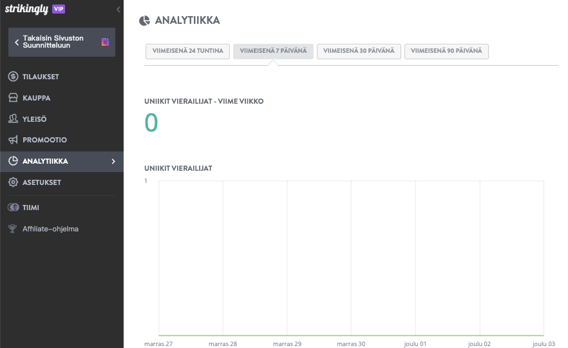Click the Affiliate-ohjelma trophy icon
The height and width of the screenshot is (348, 568).
click(13, 229)
